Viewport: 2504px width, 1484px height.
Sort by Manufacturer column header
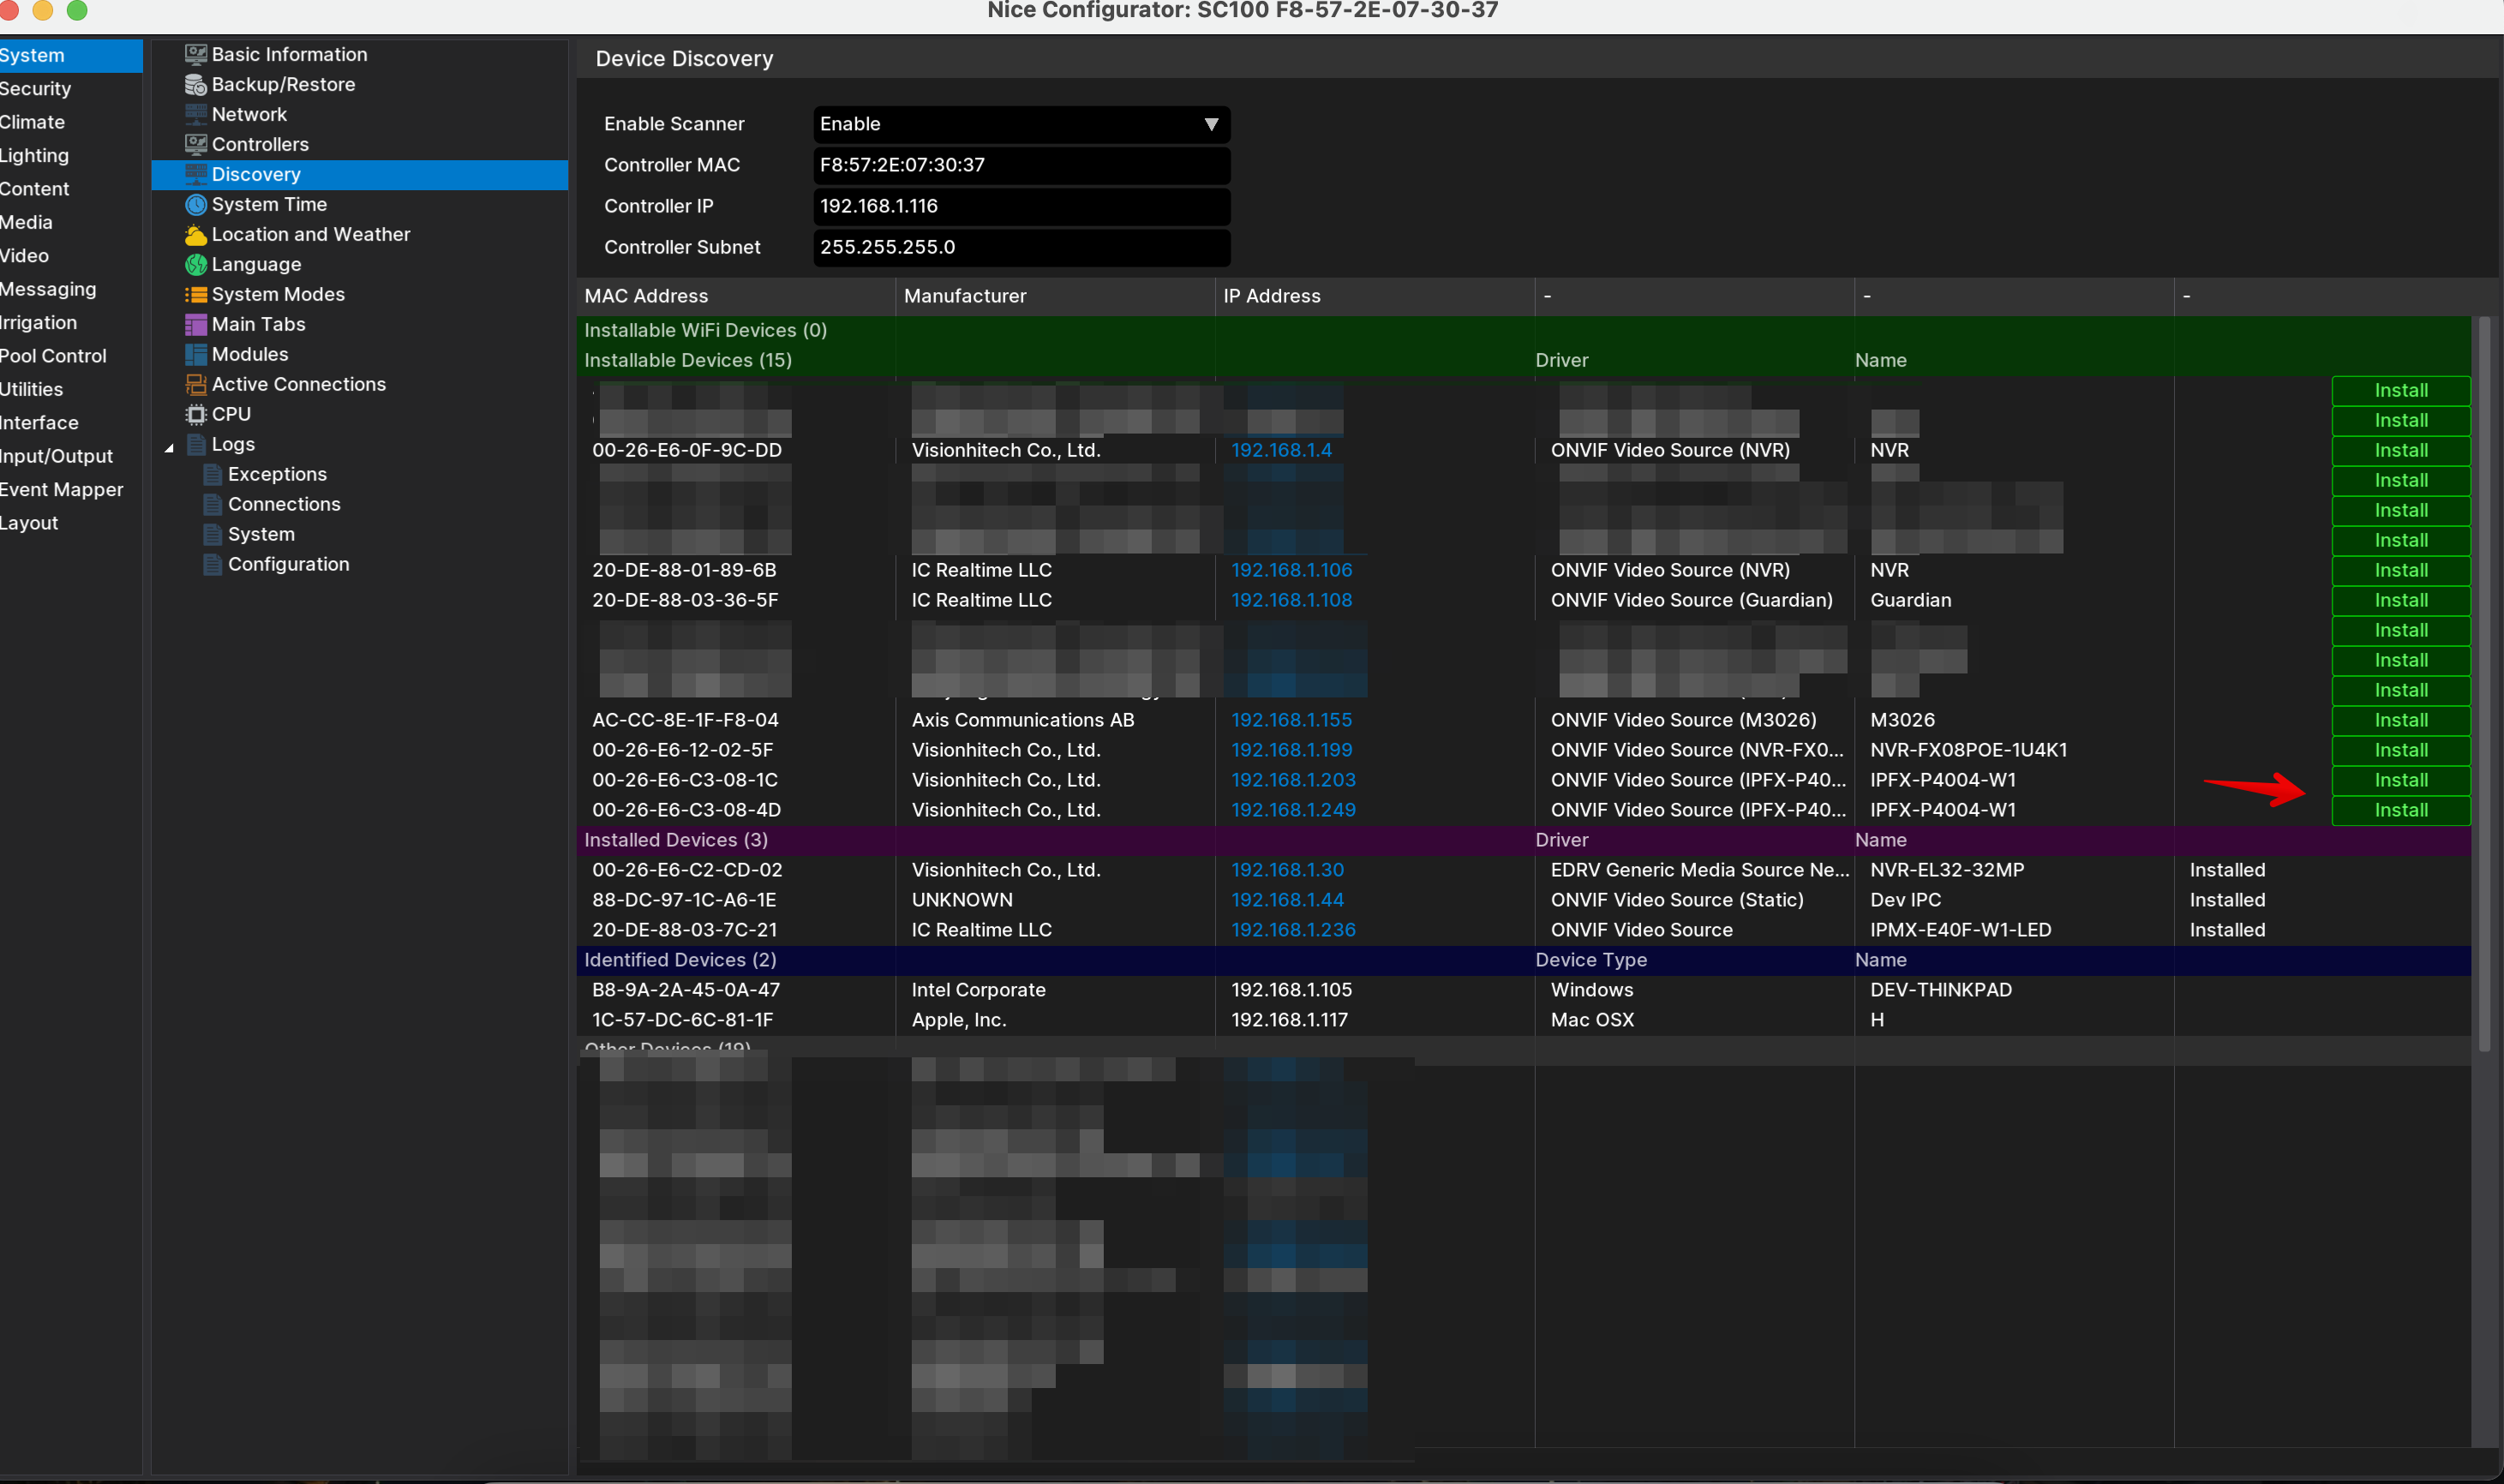point(1055,296)
